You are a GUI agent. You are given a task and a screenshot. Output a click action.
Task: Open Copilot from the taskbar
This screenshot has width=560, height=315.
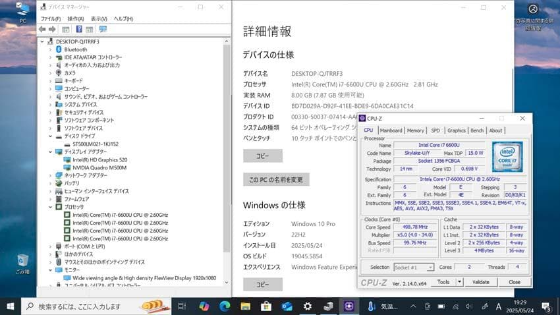coord(204,306)
